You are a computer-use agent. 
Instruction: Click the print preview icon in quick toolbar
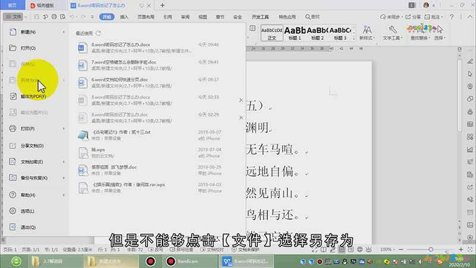(x=63, y=17)
